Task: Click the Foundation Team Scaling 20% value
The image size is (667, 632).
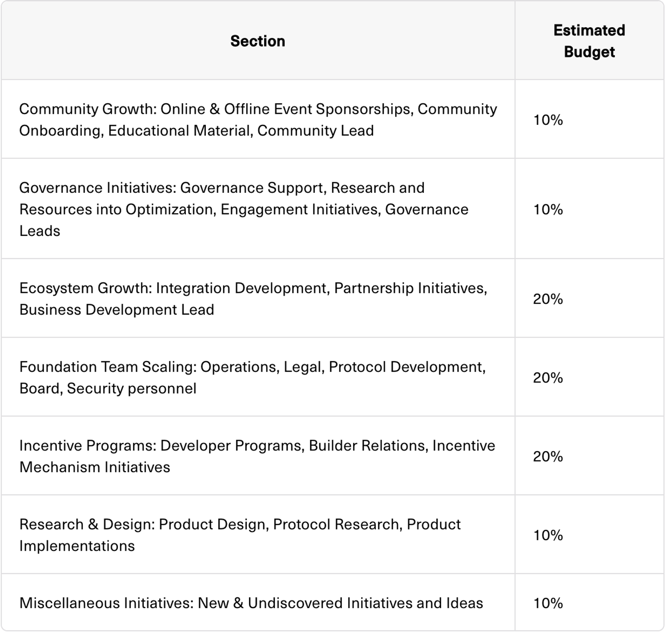Action: [548, 378]
